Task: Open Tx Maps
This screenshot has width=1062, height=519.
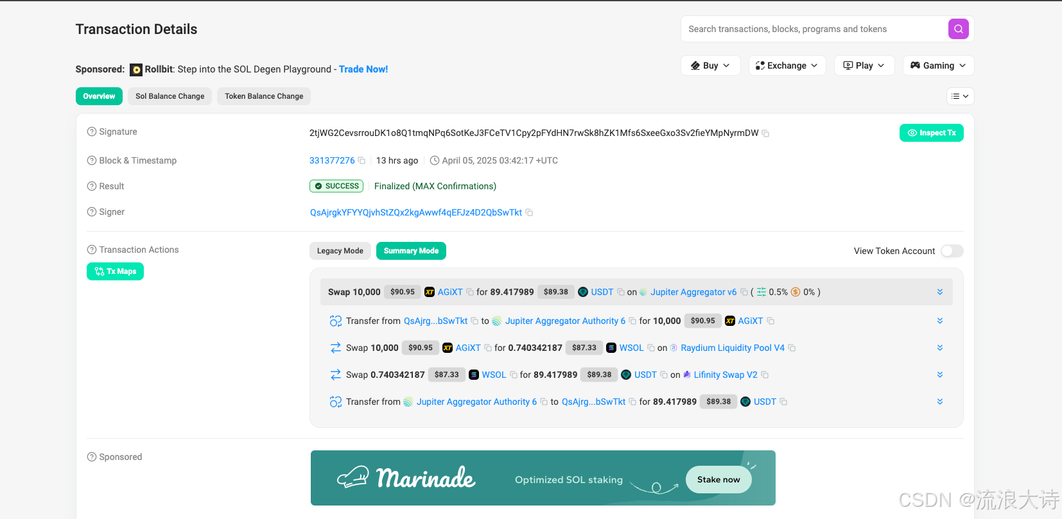Action: (x=115, y=271)
